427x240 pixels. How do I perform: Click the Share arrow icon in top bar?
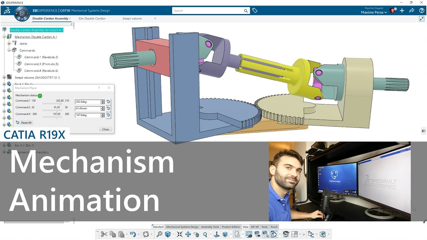(x=412, y=11)
